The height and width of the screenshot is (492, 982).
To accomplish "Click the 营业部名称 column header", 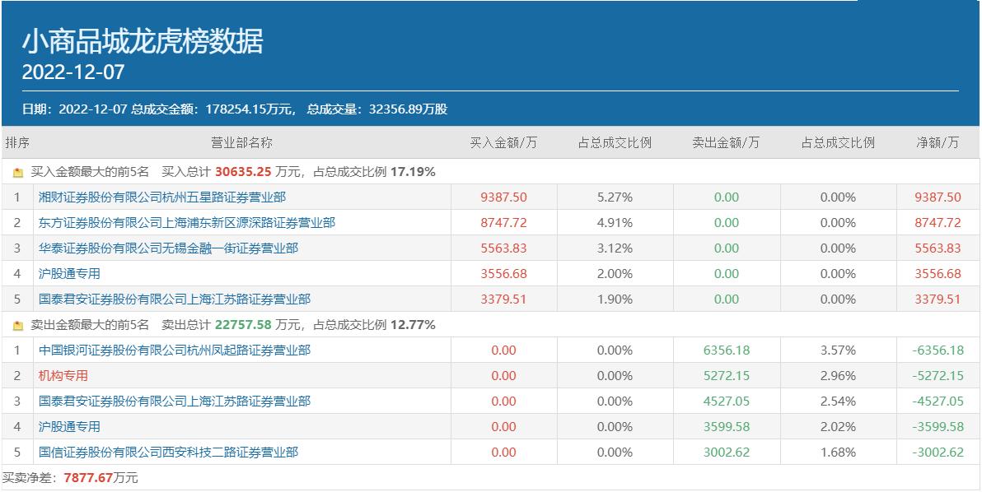I will 241,143.
